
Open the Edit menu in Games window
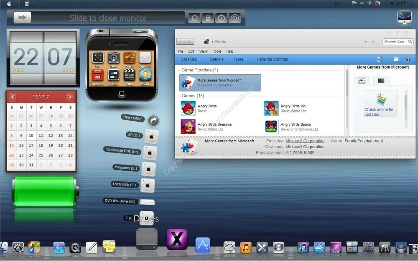[x=191, y=51]
